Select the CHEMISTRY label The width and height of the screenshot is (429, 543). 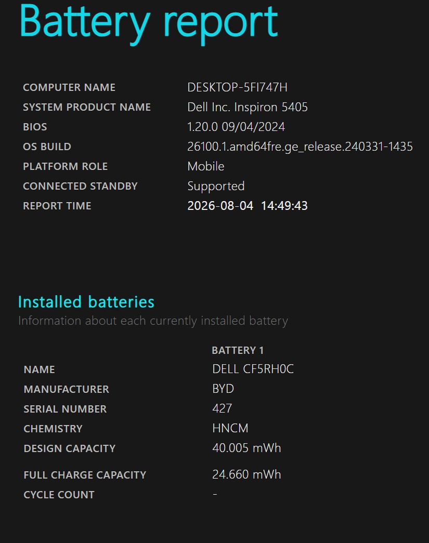(53, 429)
